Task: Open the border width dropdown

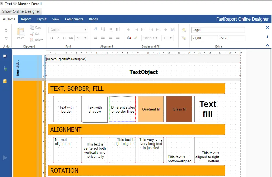Action: (x=167, y=38)
